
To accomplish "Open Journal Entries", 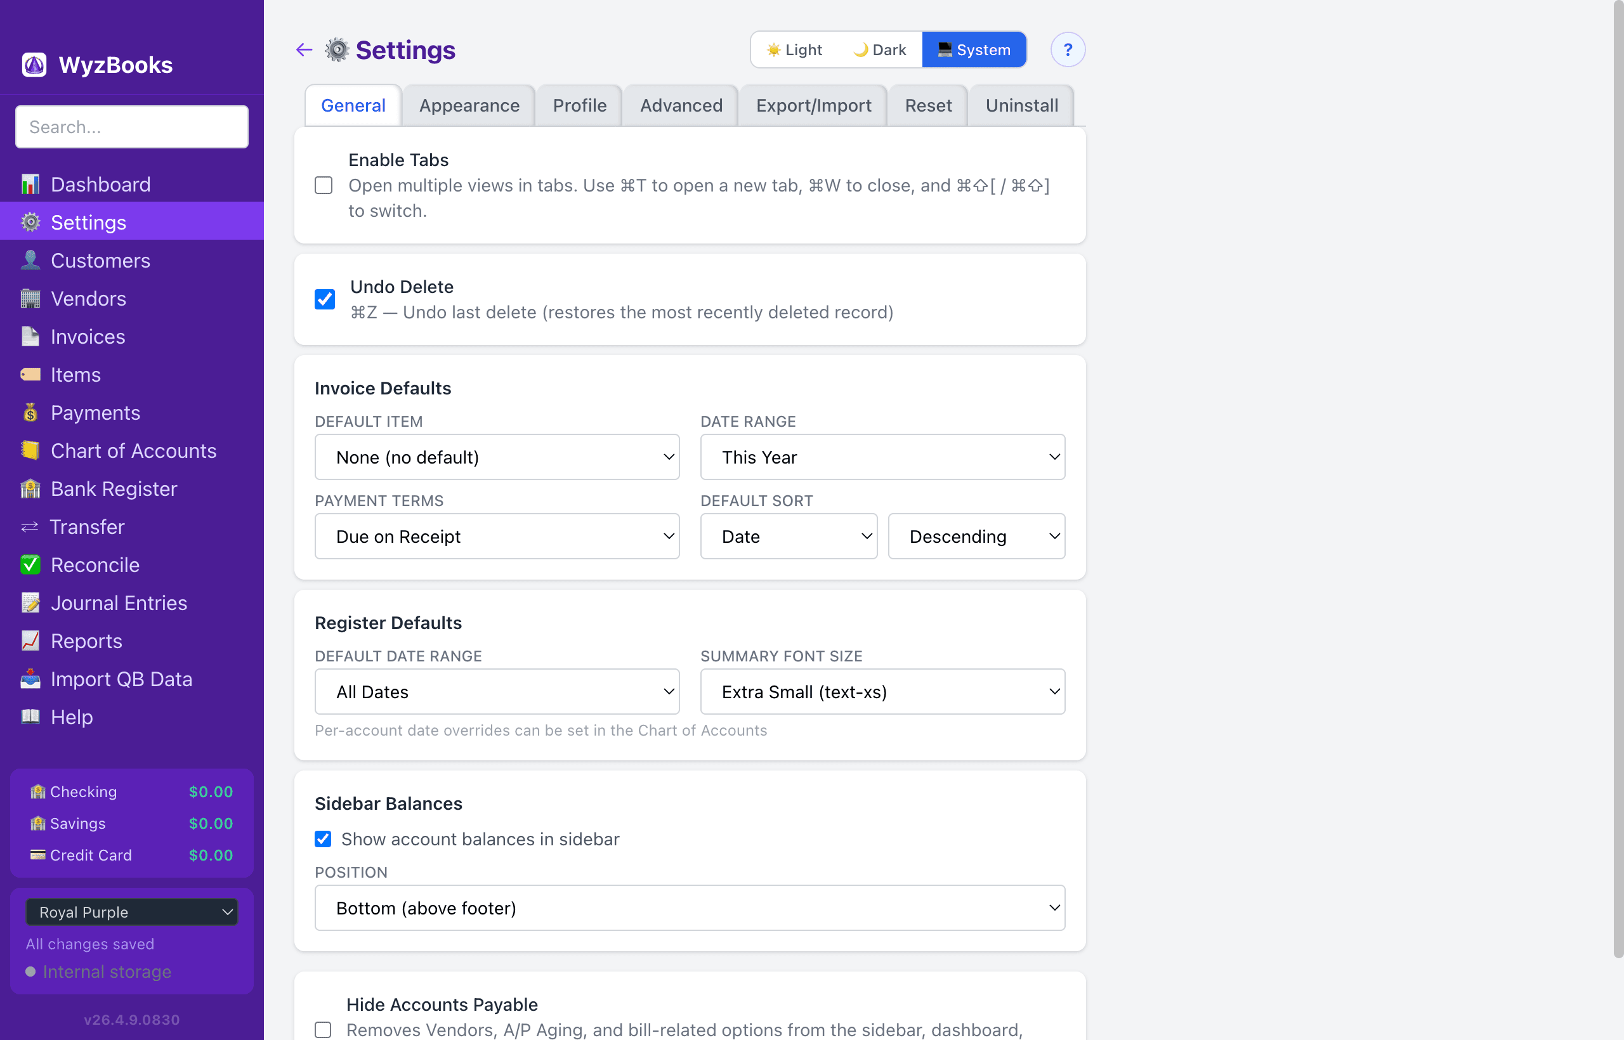I will [x=119, y=602].
